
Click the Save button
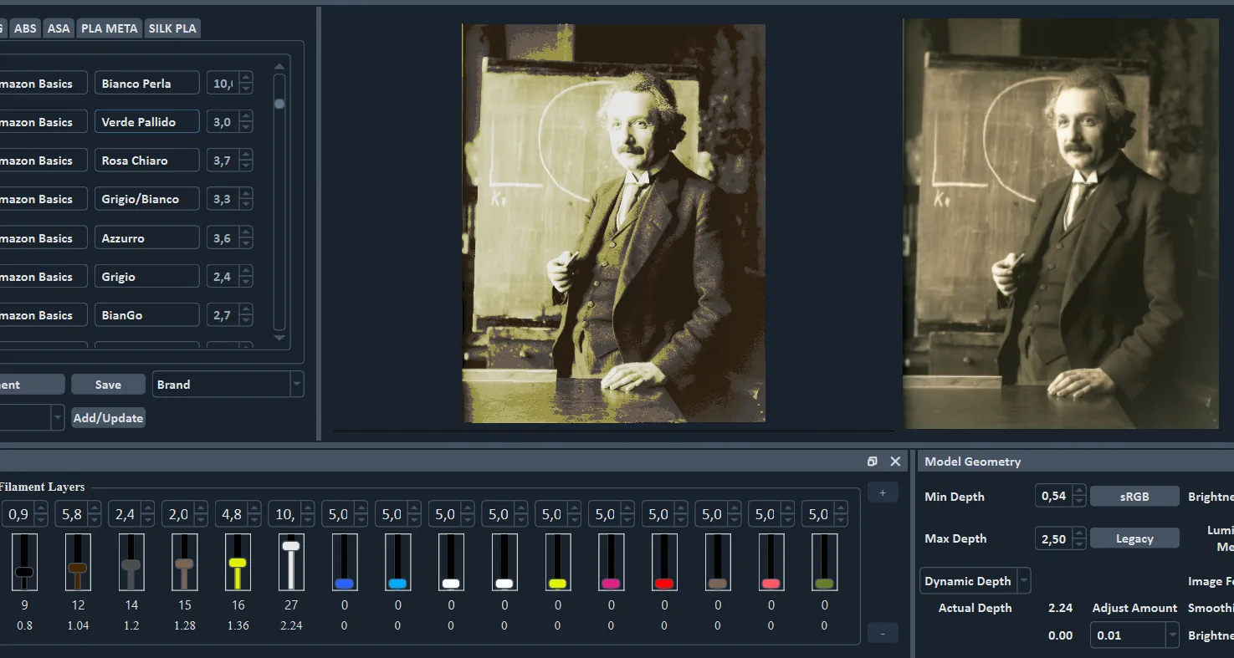108,385
